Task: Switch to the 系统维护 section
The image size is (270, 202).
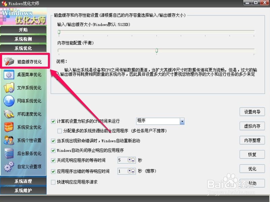Action: [x=23, y=191]
